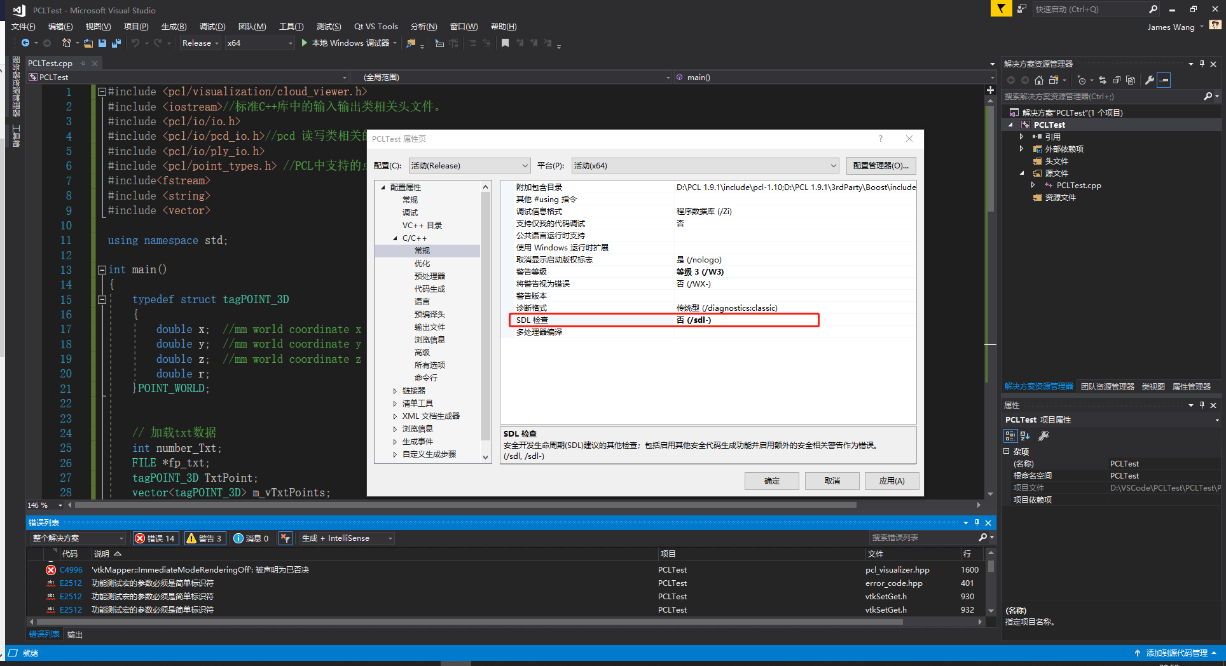Click the Show All Files icon
The image size is (1226, 666).
1131,80
